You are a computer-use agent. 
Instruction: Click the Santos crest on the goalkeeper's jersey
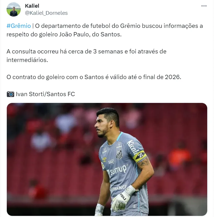(x=119, y=155)
